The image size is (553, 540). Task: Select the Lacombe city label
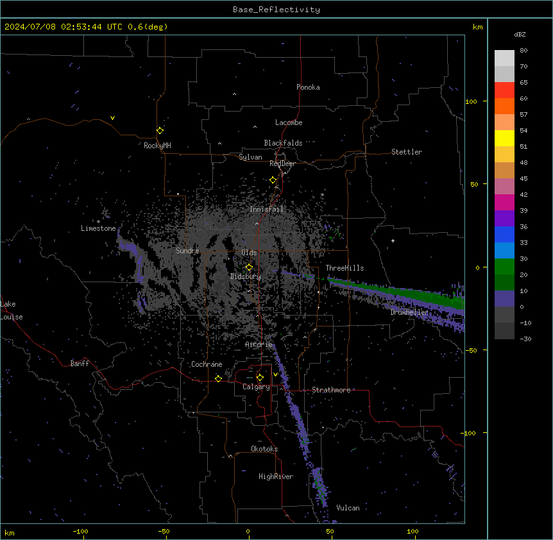(289, 122)
